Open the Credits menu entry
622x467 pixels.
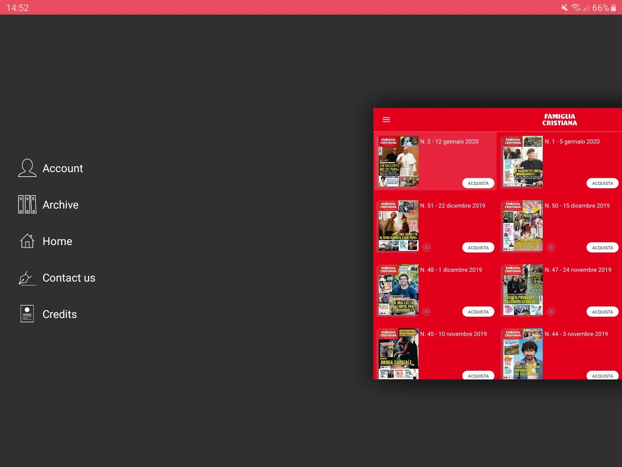(x=60, y=314)
